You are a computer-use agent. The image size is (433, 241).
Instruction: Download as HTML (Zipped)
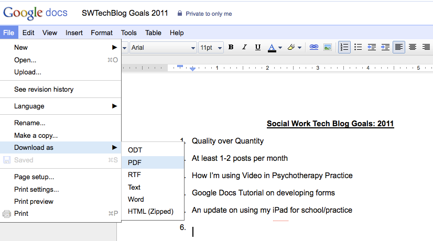[153, 211]
